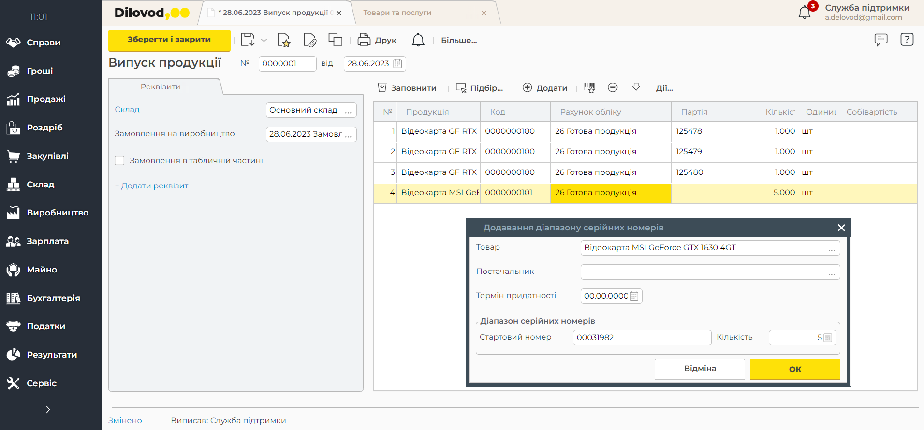Open the Постачальник selection ellipsis

pyautogui.click(x=831, y=272)
